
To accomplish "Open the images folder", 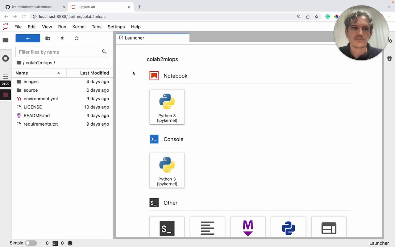I will [63, 82].
